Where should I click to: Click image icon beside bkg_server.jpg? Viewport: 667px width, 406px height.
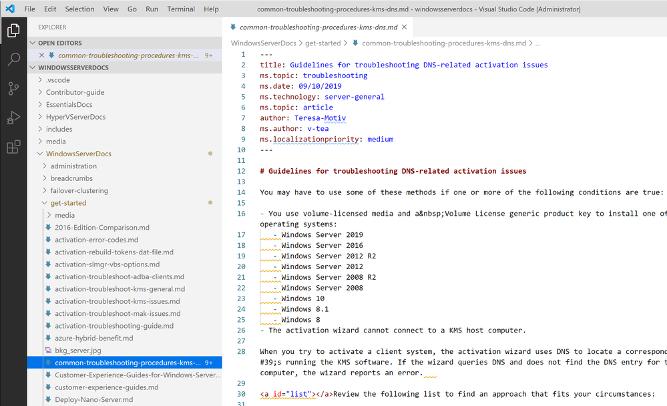(x=49, y=351)
